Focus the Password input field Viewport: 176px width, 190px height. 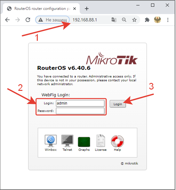tap(80, 111)
